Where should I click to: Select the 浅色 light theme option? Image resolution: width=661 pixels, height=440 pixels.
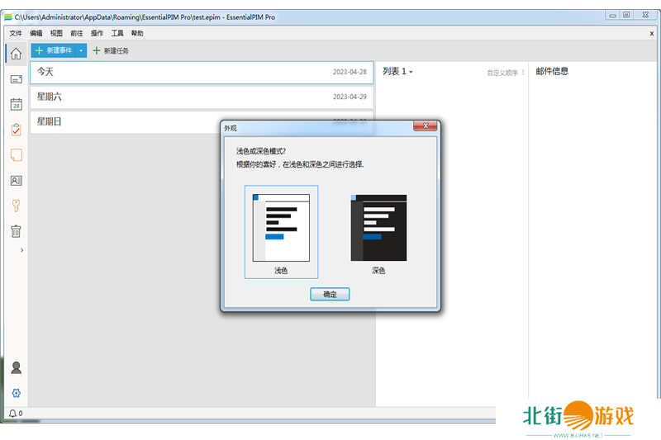click(281, 232)
